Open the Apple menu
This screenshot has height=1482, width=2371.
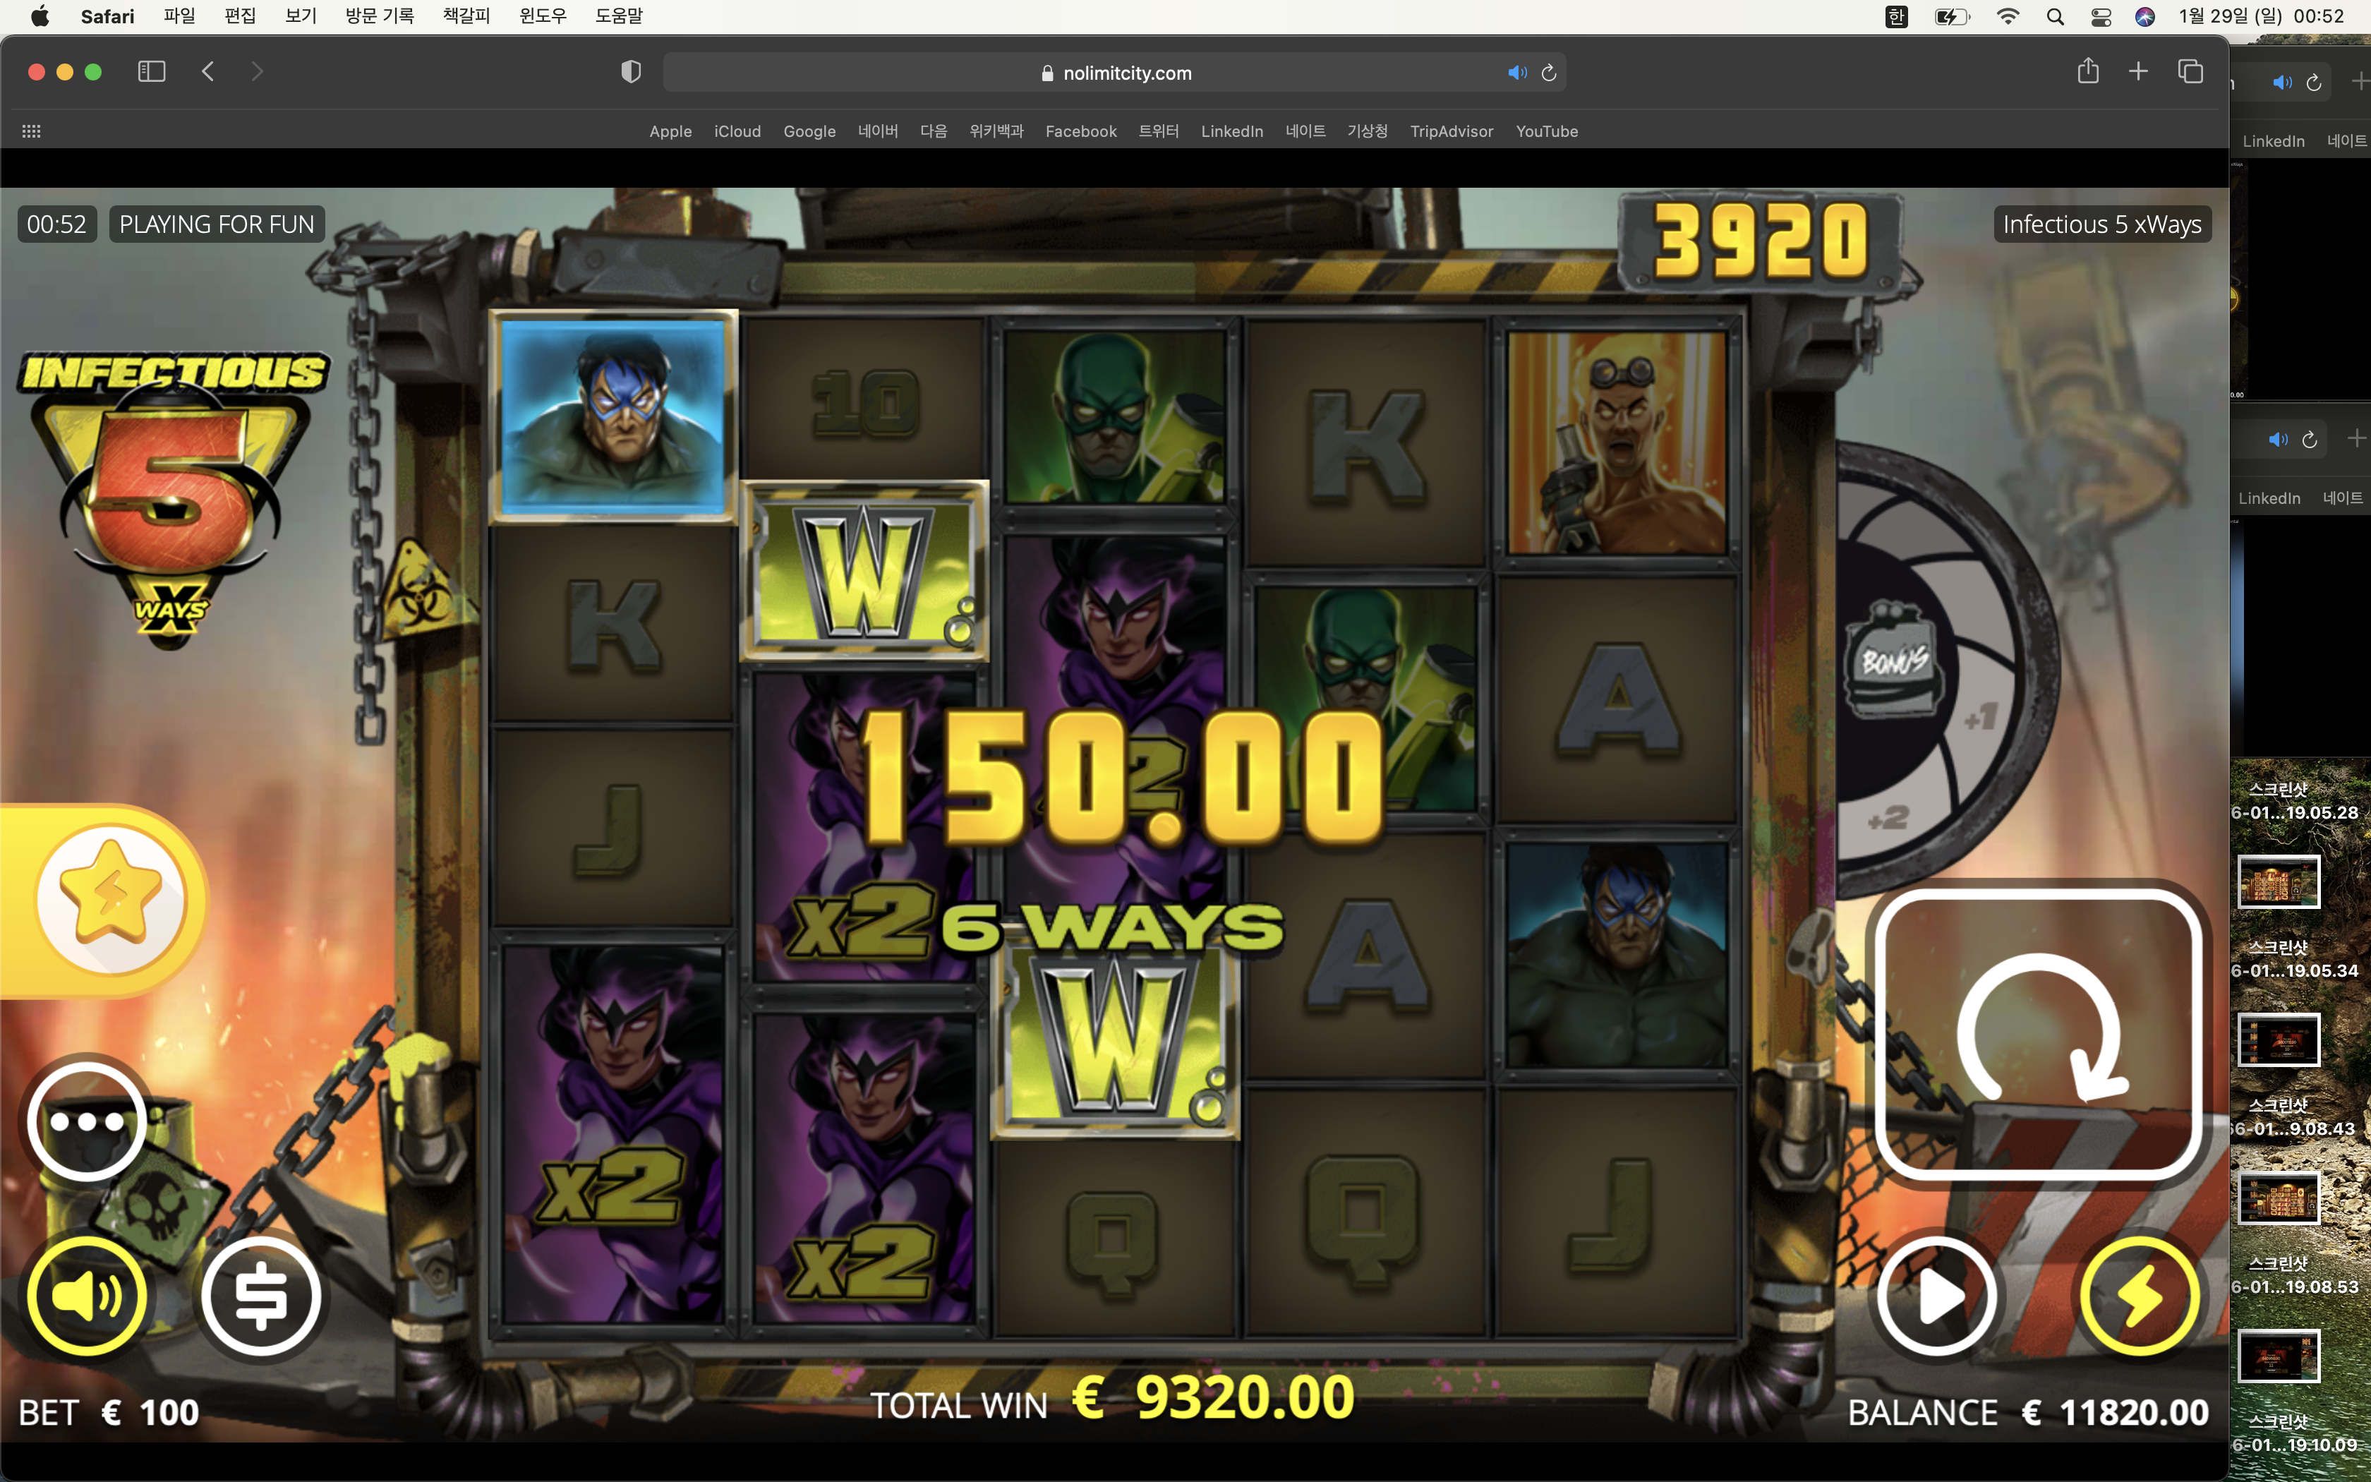click(x=40, y=16)
